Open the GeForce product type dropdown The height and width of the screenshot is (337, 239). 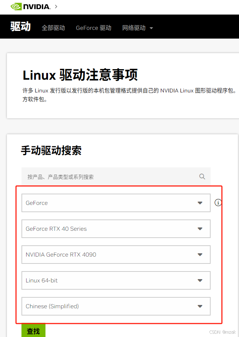[116, 203]
